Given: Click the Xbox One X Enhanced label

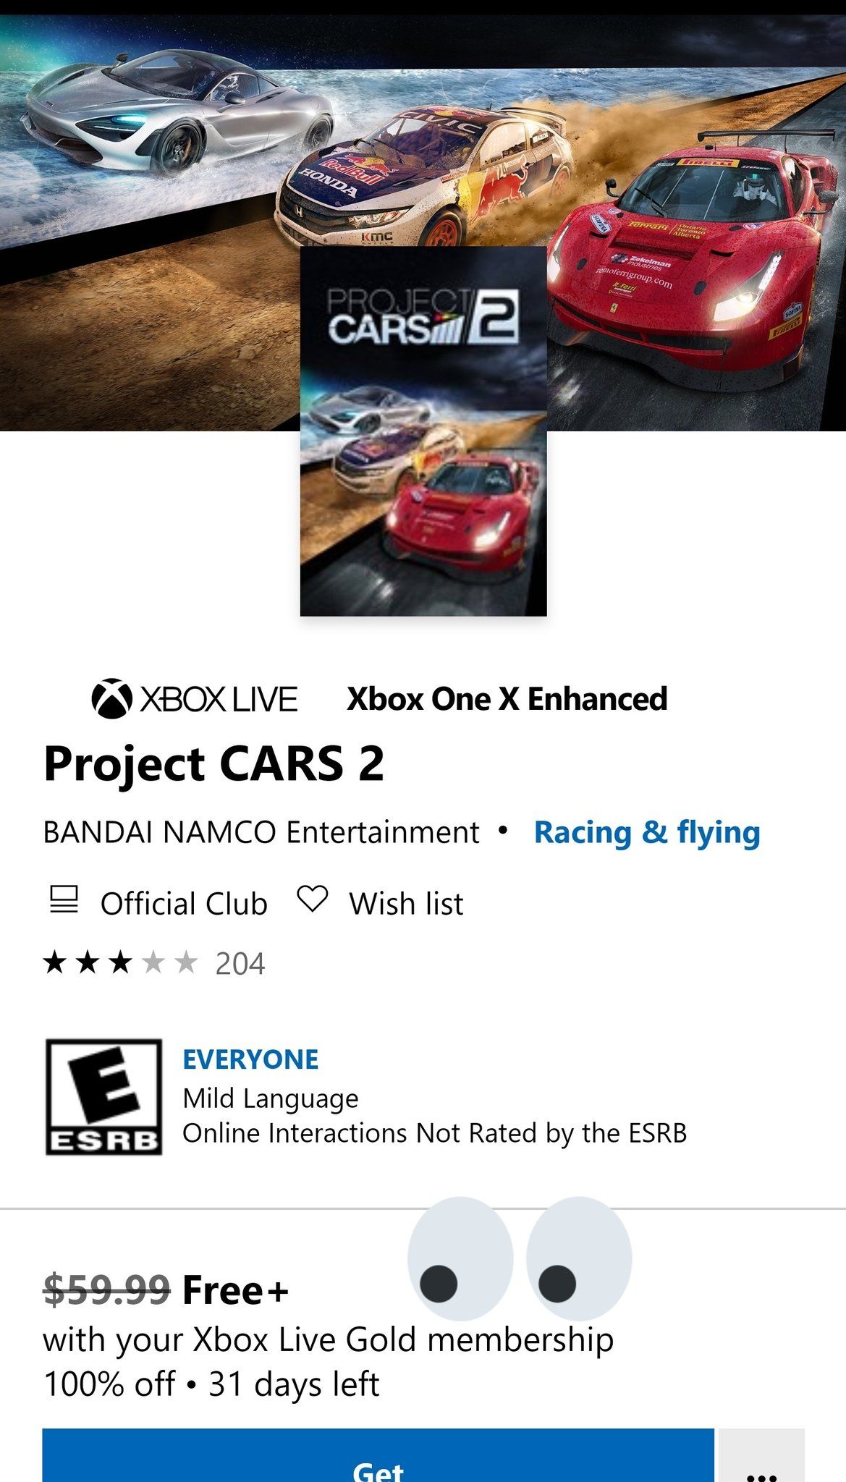Looking at the screenshot, I should tap(507, 699).
